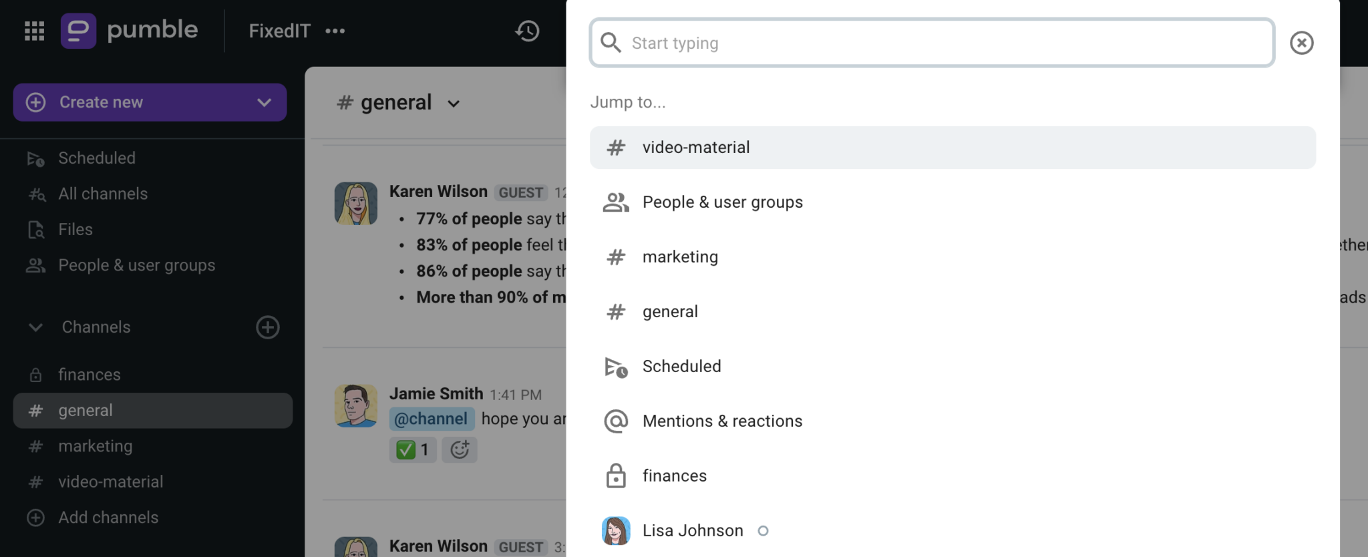
Task: Open the general channel header dropdown
Action: click(x=454, y=104)
